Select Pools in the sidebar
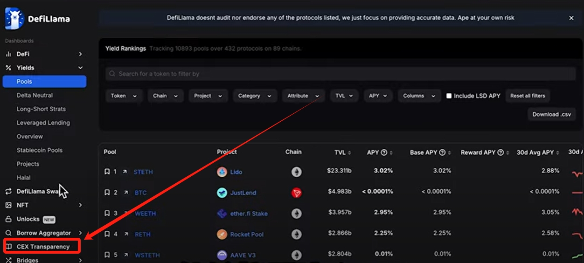The image size is (584, 263). coord(44,81)
